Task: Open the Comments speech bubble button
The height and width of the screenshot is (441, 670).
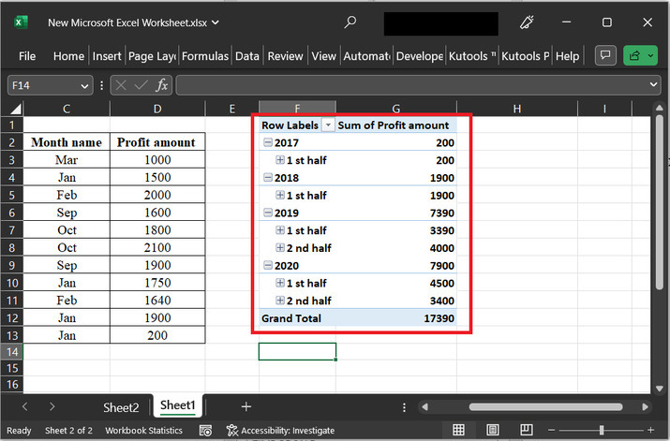Action: coord(605,55)
